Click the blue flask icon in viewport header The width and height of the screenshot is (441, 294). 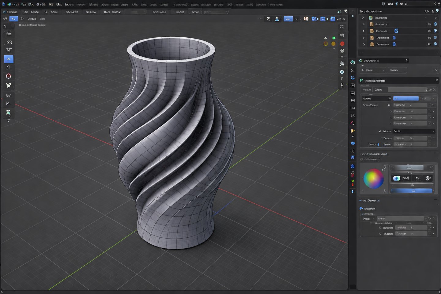pyautogui.click(x=277, y=19)
